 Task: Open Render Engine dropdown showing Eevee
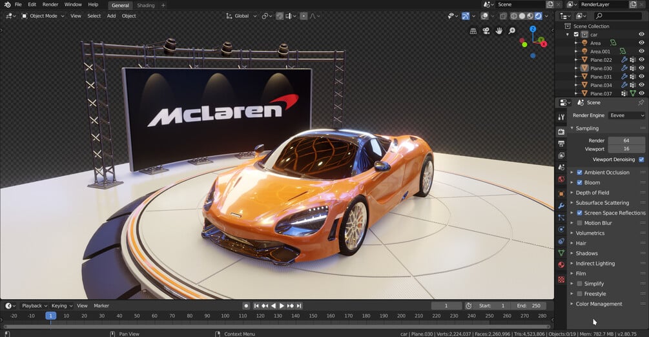point(626,115)
